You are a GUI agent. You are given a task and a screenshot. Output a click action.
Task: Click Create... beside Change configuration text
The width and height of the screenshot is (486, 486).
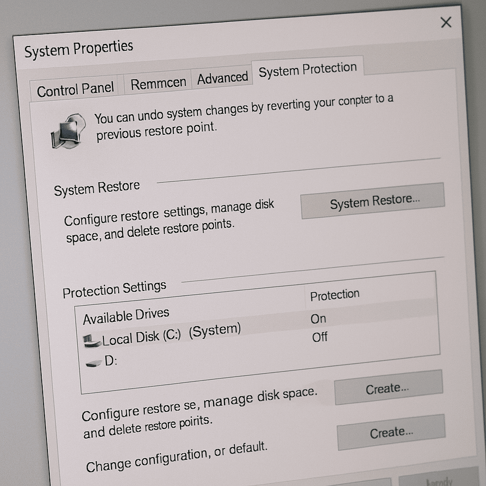391,432
